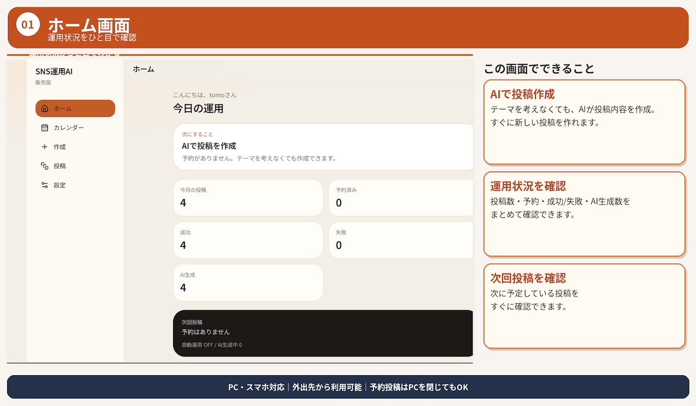Screen dimensions: 696x406
Task: Click the 成功 stat card
Action: point(248,240)
